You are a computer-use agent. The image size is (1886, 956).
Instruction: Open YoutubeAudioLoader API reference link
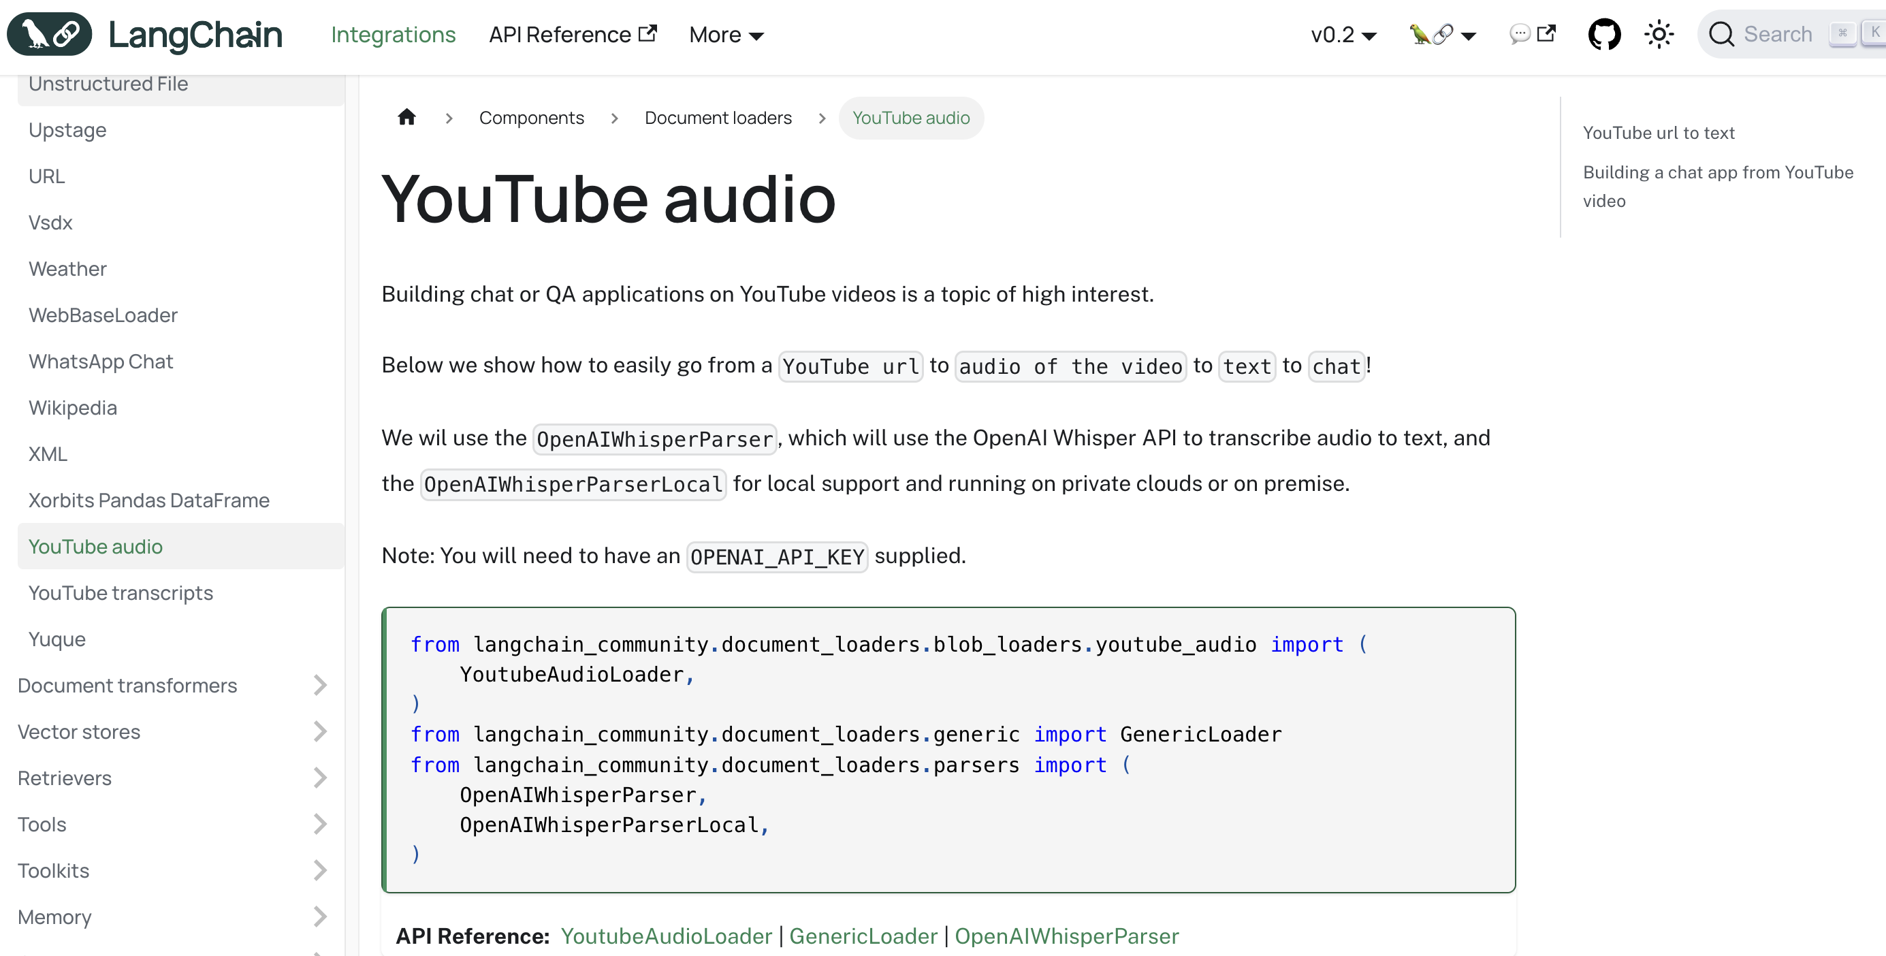[665, 936]
